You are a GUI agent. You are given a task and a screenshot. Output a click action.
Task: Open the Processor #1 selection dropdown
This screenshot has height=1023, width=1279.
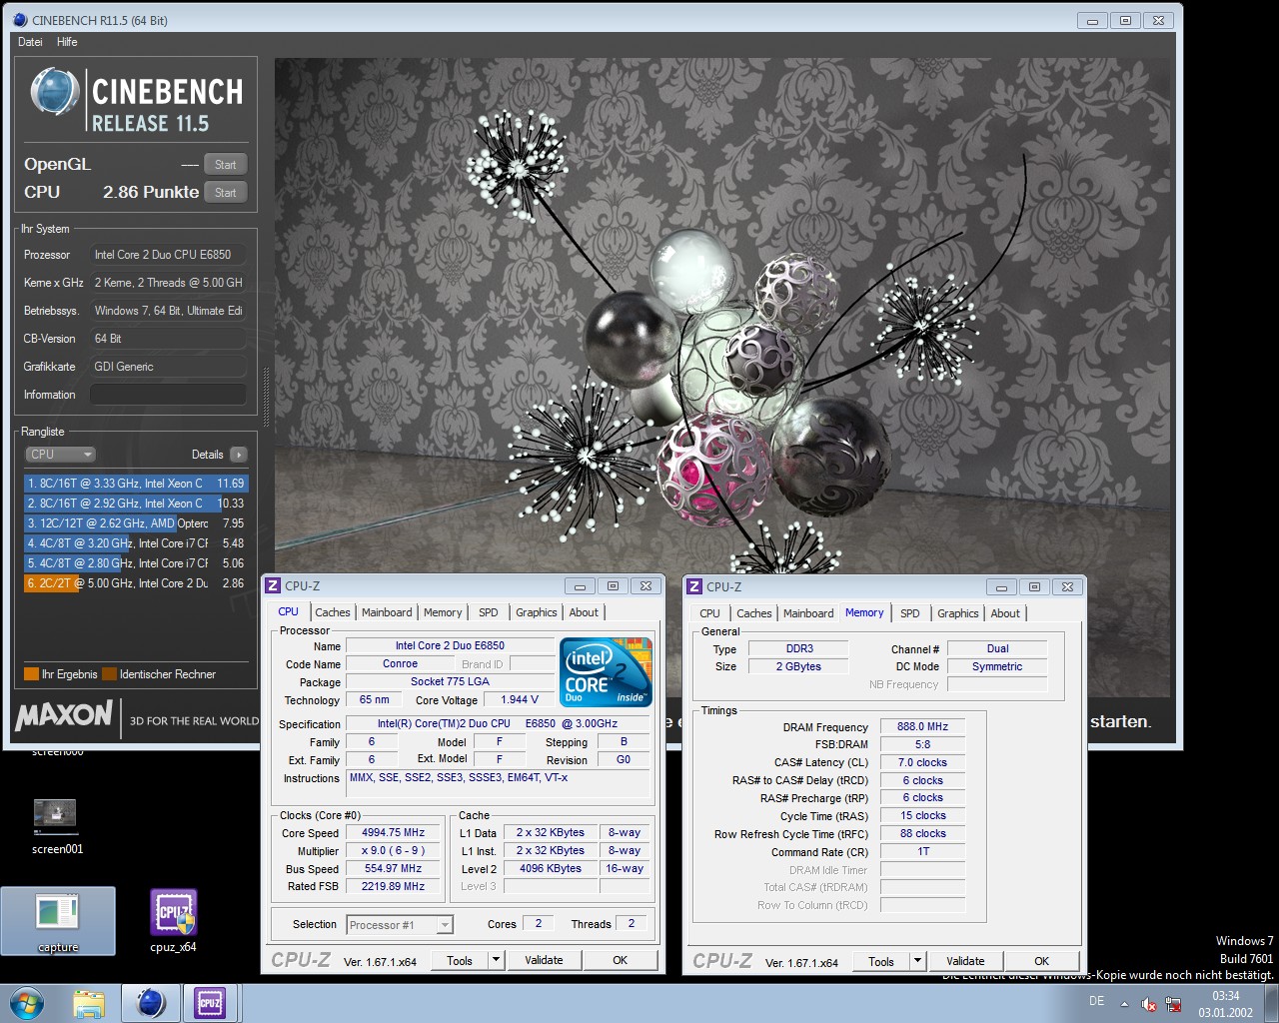(x=400, y=925)
